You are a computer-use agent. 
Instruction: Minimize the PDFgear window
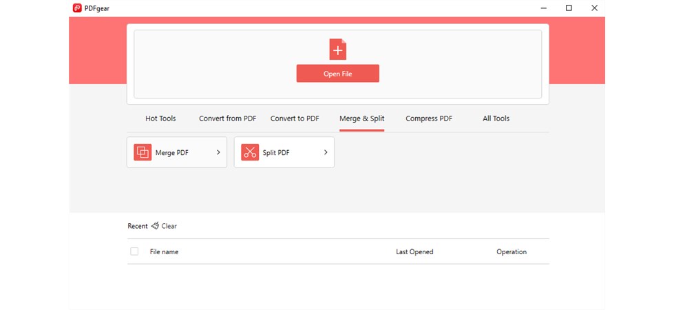click(543, 8)
